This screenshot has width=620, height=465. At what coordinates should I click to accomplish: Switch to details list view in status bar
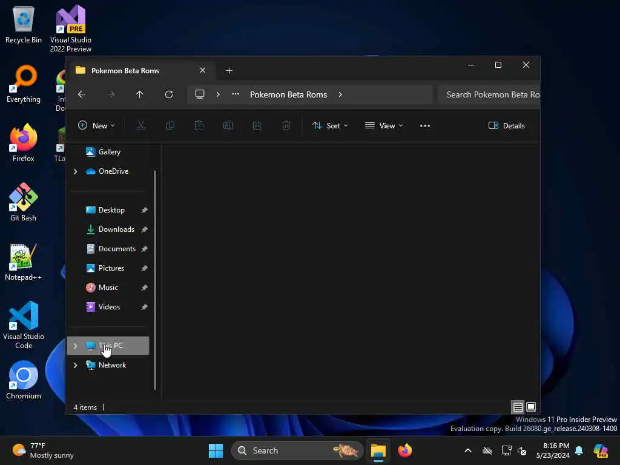[518, 407]
